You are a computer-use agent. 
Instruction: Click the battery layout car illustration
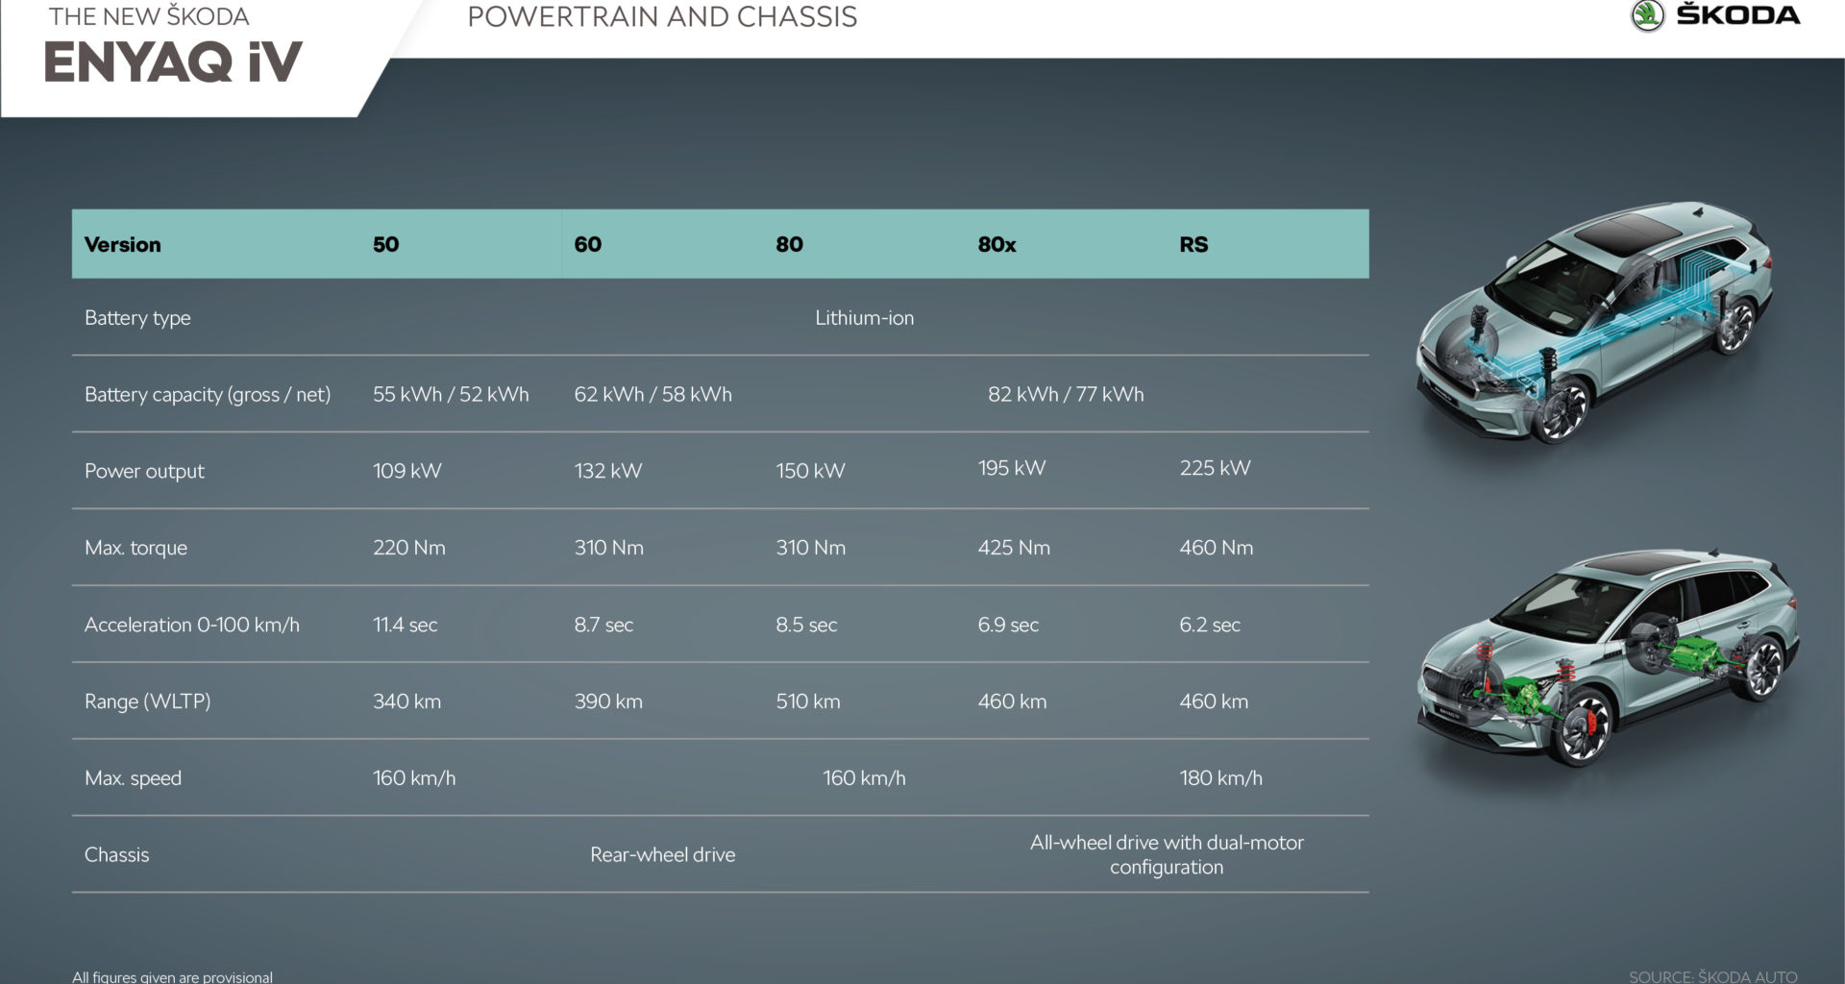pyautogui.click(x=1593, y=322)
